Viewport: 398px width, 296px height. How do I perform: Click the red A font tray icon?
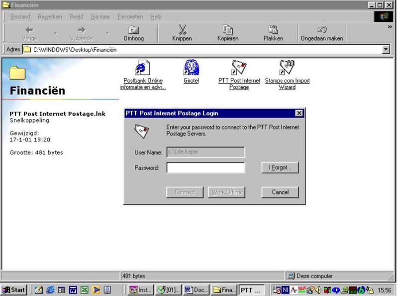[x=294, y=290]
